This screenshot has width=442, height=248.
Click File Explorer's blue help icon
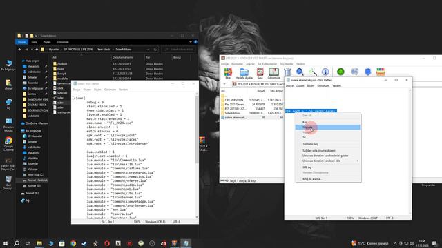tap(195, 42)
